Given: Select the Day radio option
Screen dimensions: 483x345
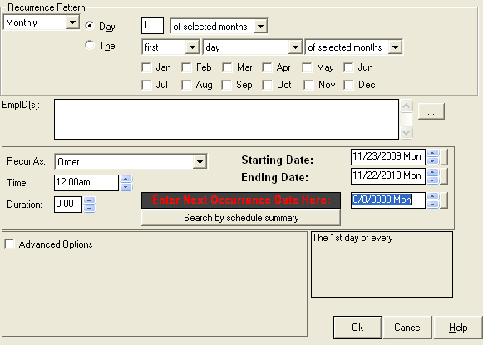Looking at the screenshot, I should pyautogui.click(x=90, y=26).
